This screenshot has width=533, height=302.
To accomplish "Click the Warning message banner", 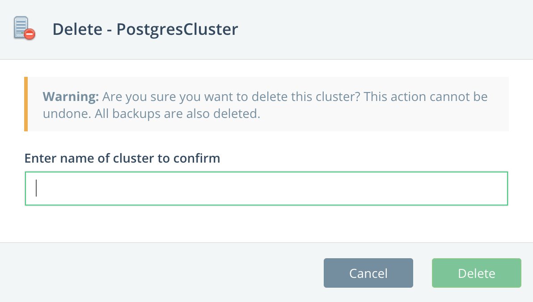I will (x=266, y=104).
